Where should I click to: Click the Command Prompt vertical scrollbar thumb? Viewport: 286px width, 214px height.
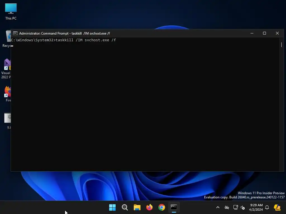(x=282, y=45)
